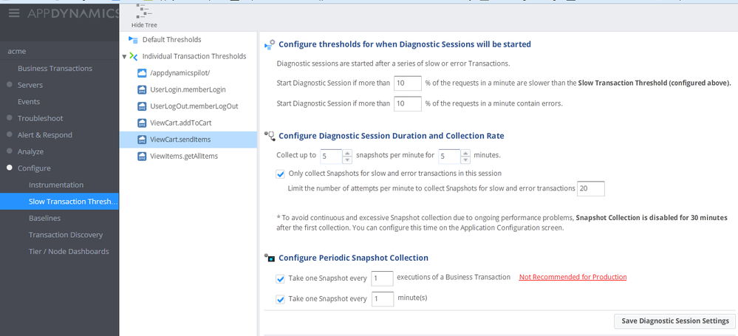Click the /appdynamicspilot/ cloud icon
This screenshot has width=738, height=336.
[142, 73]
